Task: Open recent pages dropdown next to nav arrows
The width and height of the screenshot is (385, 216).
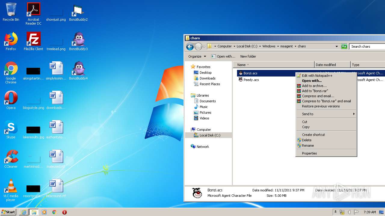Action: pos(204,47)
